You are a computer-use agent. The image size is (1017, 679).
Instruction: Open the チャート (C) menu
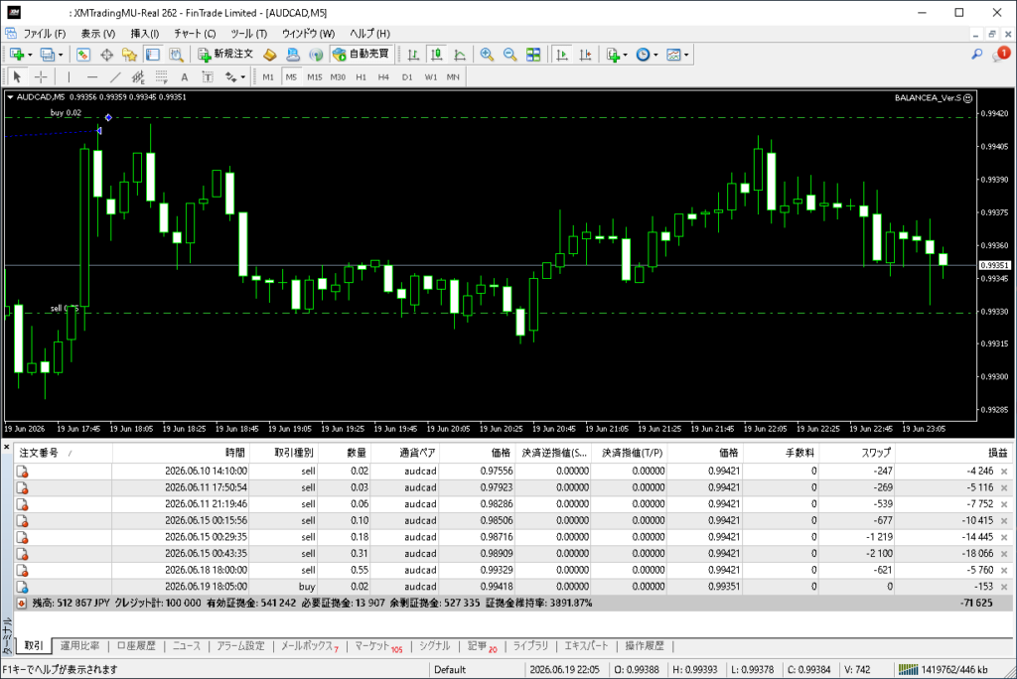click(x=195, y=33)
